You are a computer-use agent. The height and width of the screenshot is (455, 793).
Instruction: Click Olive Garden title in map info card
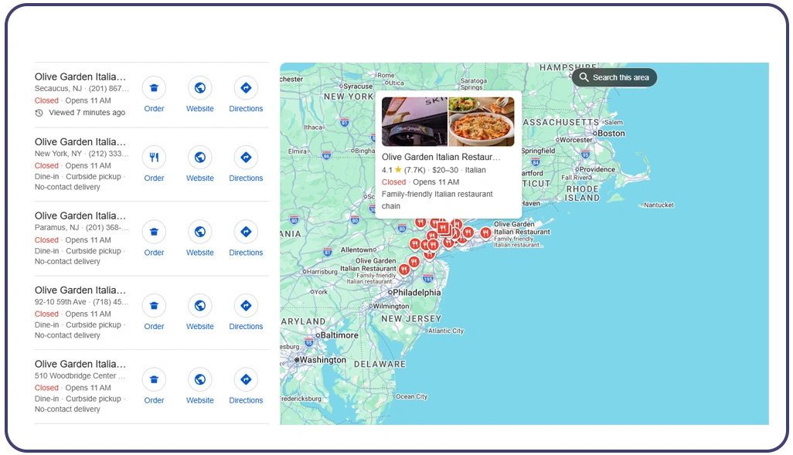(441, 157)
